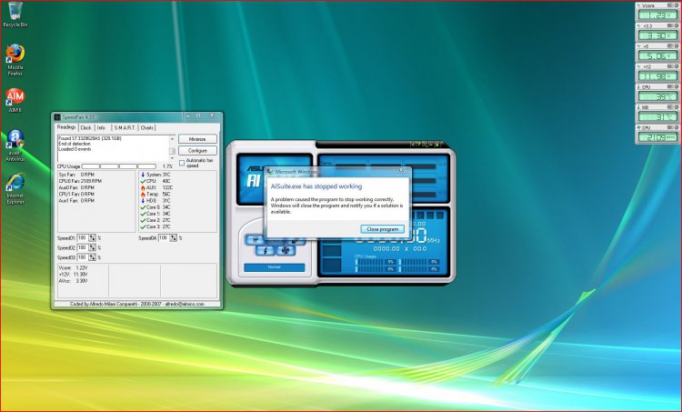Open the avast! Antivirus desktop icon

point(15,145)
